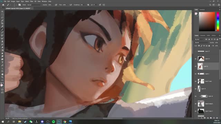
Task: Open the Brush Settings panel icon
Action: (x=20, y=5)
